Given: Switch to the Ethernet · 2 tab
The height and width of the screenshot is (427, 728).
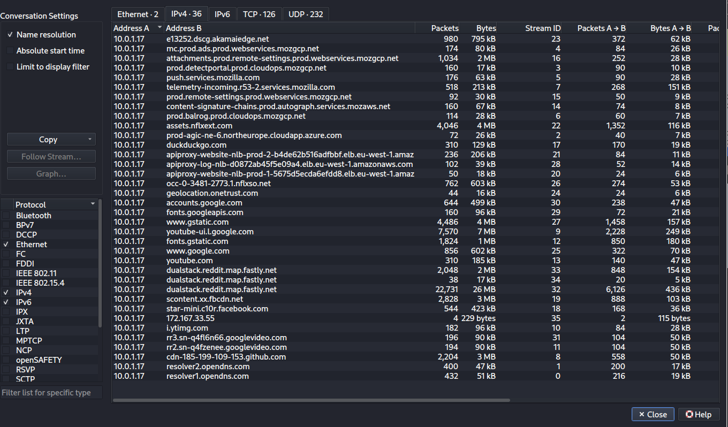Looking at the screenshot, I should click(x=138, y=14).
